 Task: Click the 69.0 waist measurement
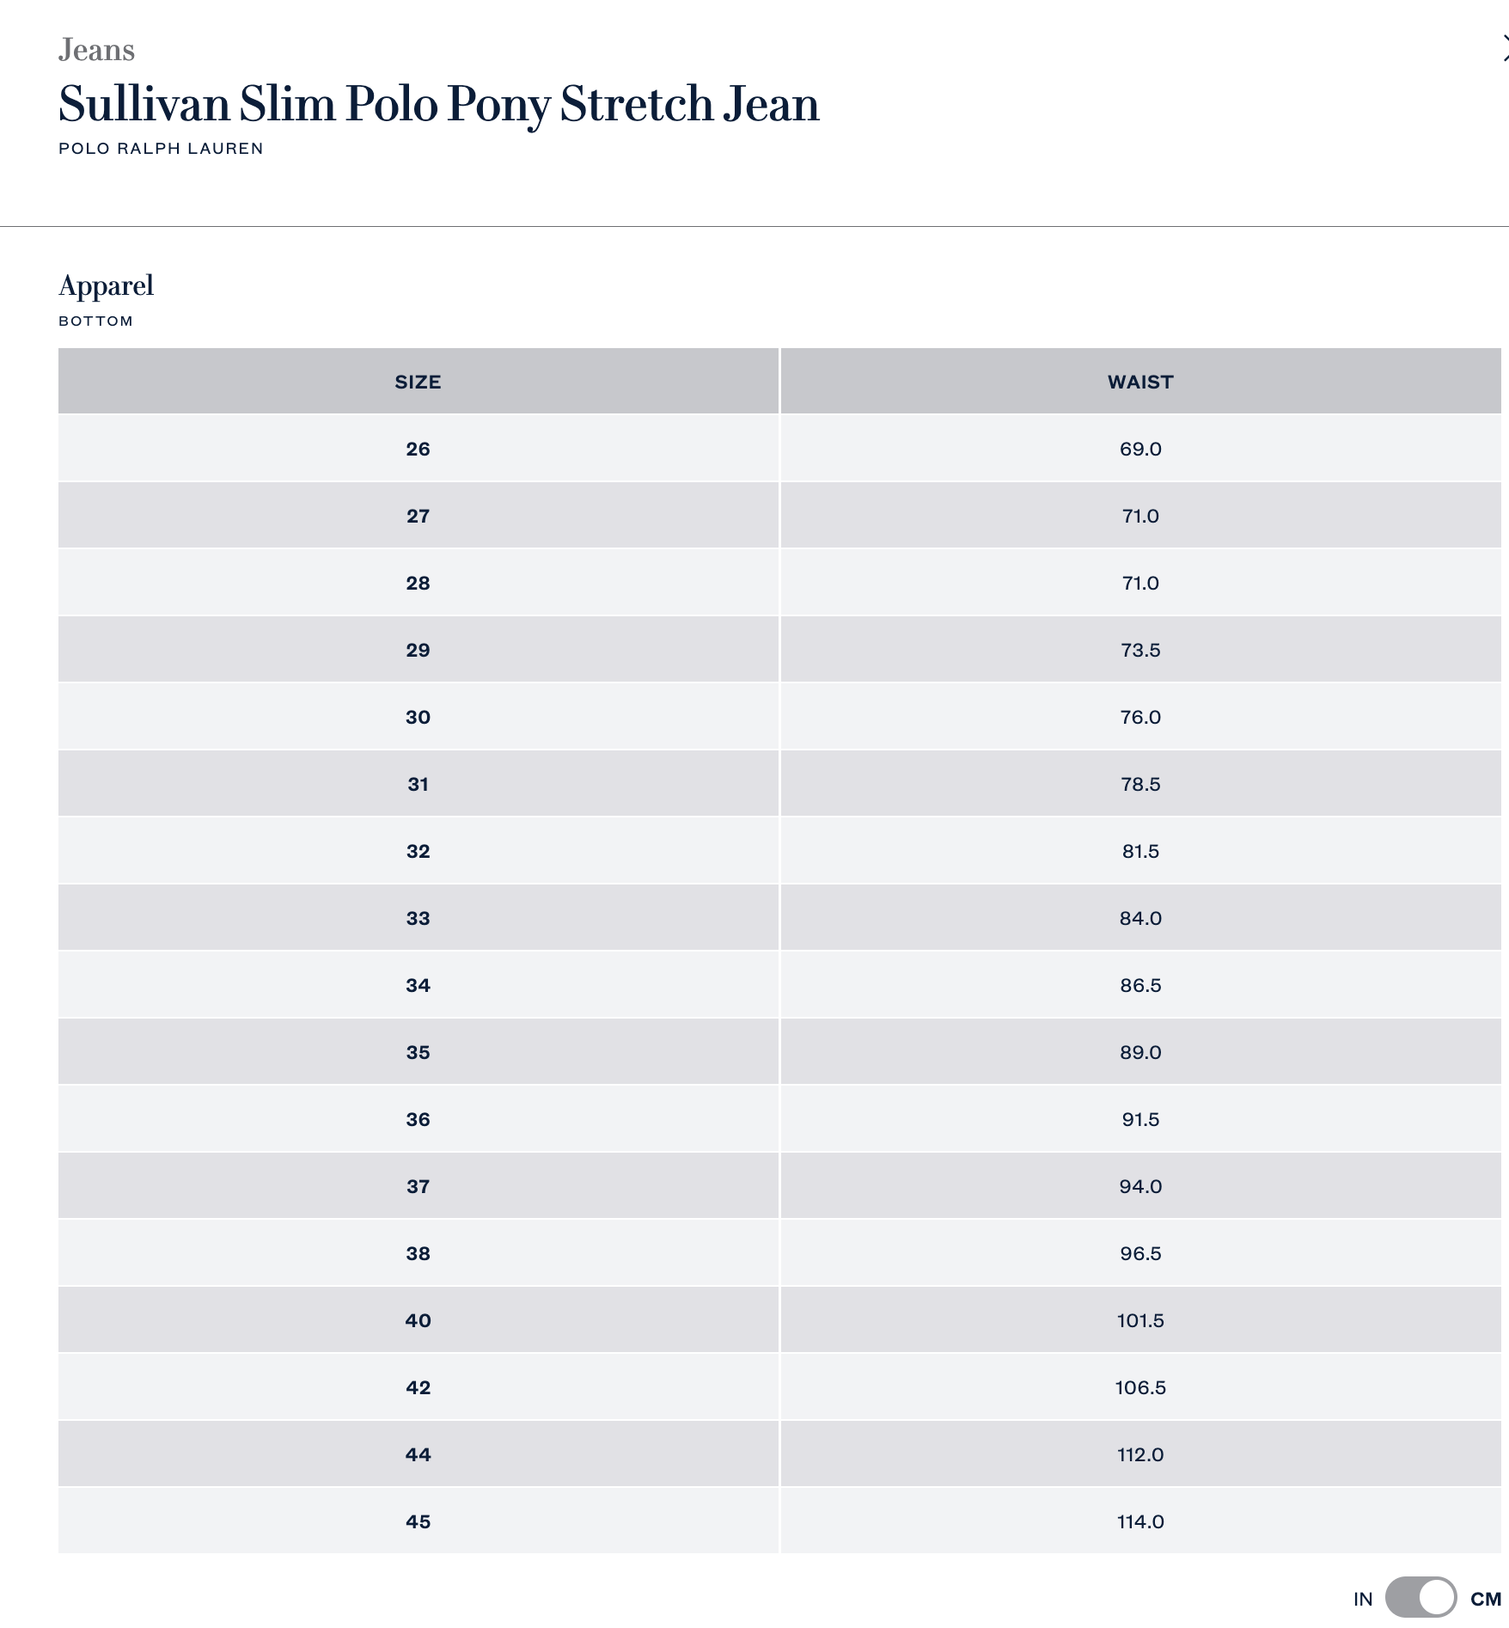pos(1140,449)
